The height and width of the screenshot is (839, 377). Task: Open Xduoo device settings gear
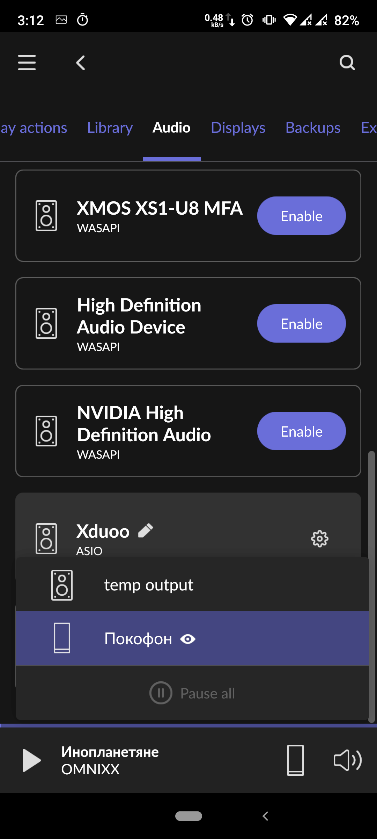(319, 539)
